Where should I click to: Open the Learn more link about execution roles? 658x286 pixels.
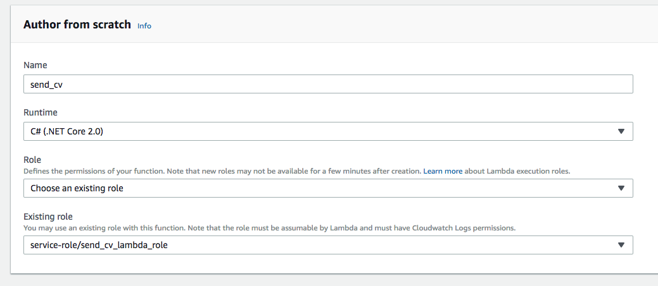443,171
